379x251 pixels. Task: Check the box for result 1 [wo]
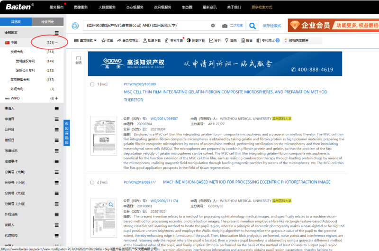tap(92, 84)
